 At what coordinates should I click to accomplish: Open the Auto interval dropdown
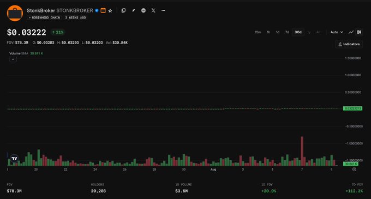[x=337, y=32]
